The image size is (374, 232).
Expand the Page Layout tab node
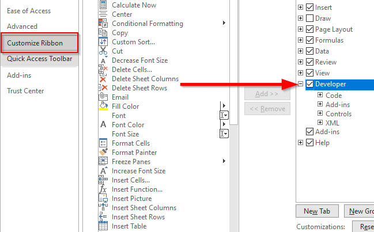(300, 29)
